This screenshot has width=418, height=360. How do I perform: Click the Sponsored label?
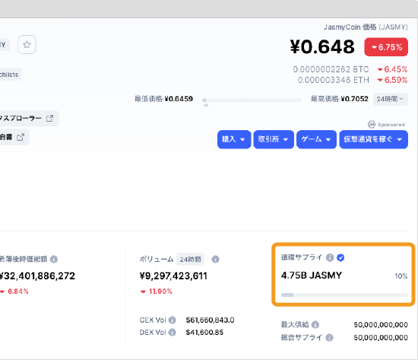click(386, 125)
